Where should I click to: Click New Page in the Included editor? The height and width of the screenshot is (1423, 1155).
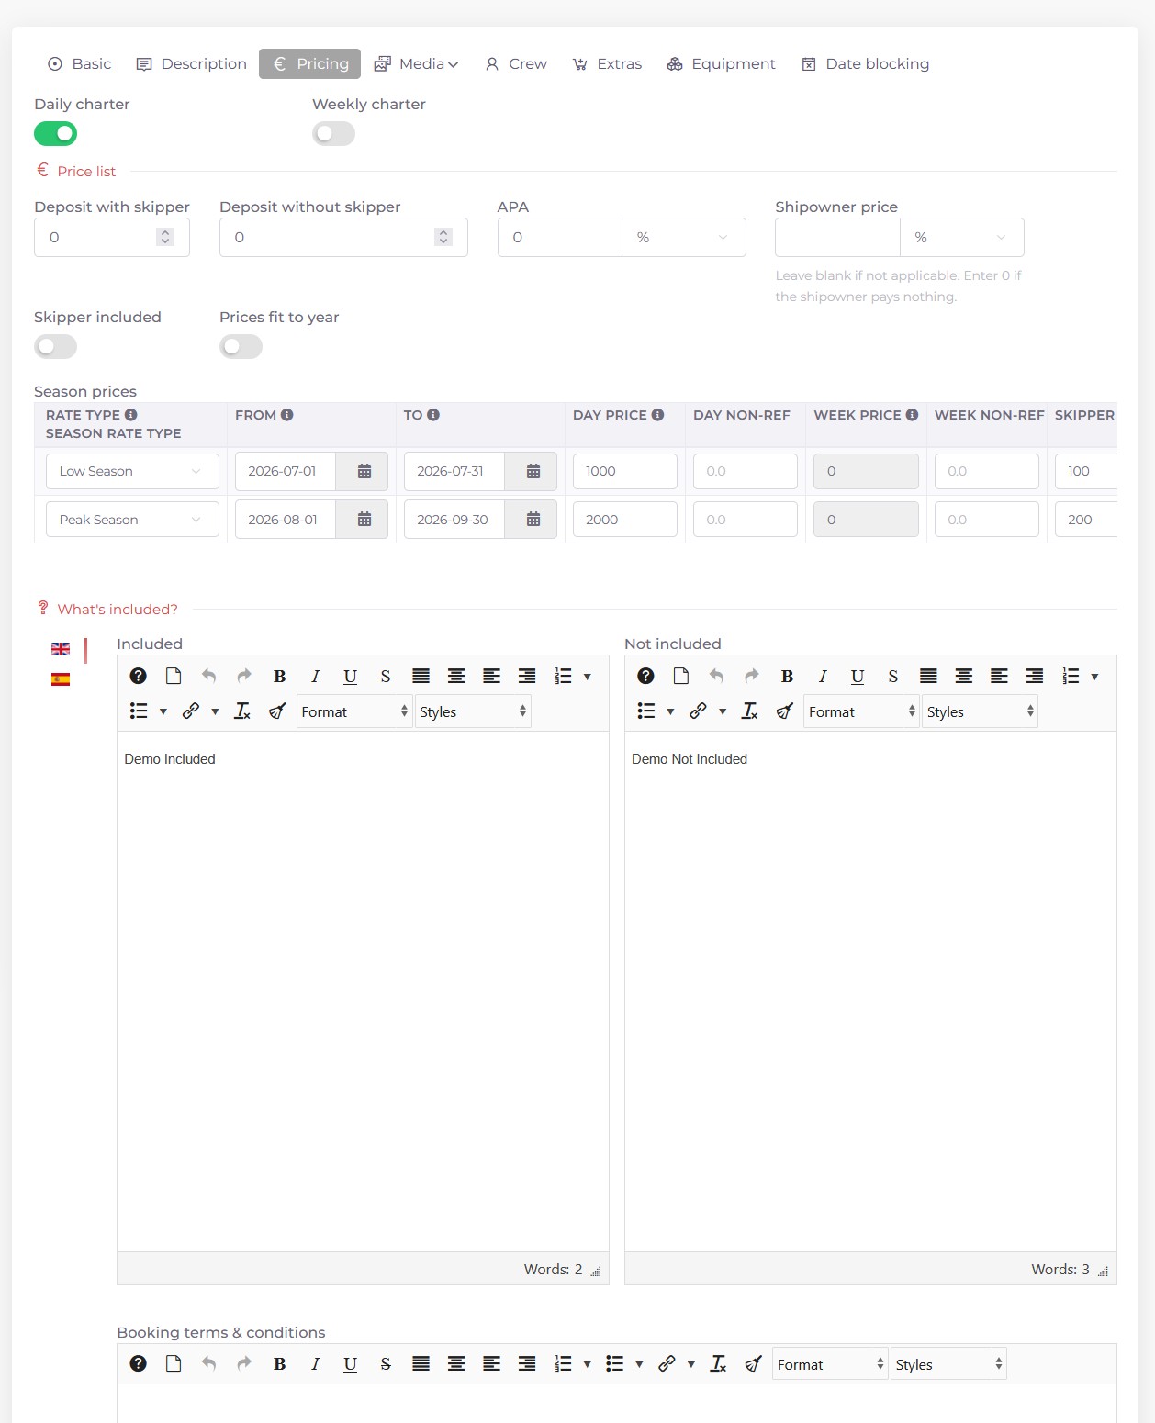click(174, 677)
